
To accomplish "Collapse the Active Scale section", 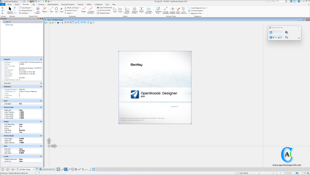I will (41, 107).
